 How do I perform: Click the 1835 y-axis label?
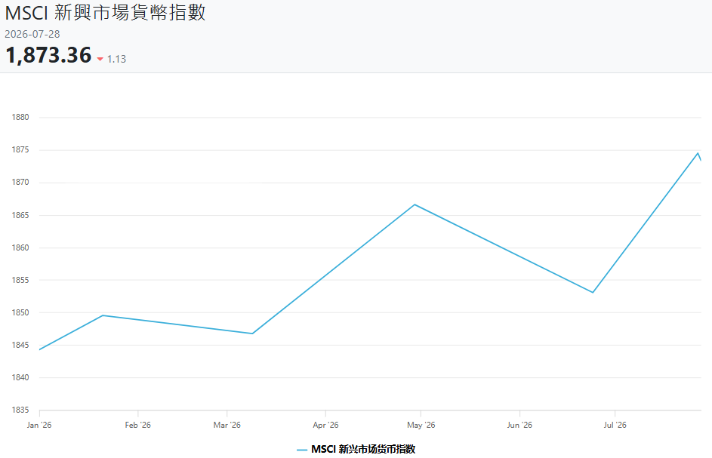point(20,410)
